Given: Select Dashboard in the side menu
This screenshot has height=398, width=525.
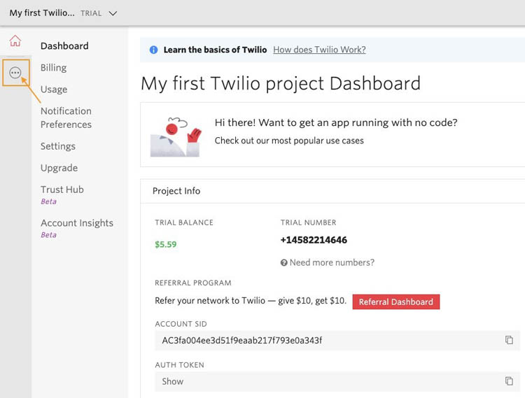Looking at the screenshot, I should (64, 46).
